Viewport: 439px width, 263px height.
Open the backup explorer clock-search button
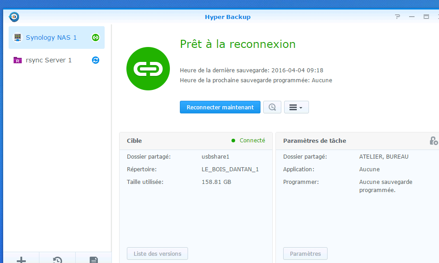[x=272, y=107]
